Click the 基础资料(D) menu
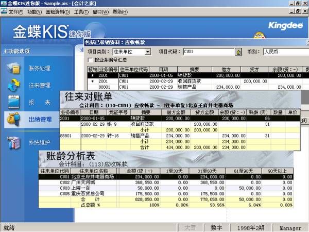The height and width of the screenshot is (232, 309). coord(59,11)
